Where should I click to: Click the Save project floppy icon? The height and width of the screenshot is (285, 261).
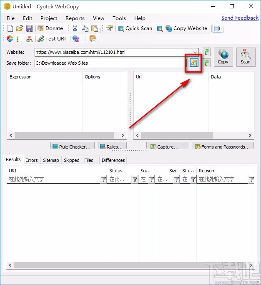pyautogui.click(x=29, y=28)
